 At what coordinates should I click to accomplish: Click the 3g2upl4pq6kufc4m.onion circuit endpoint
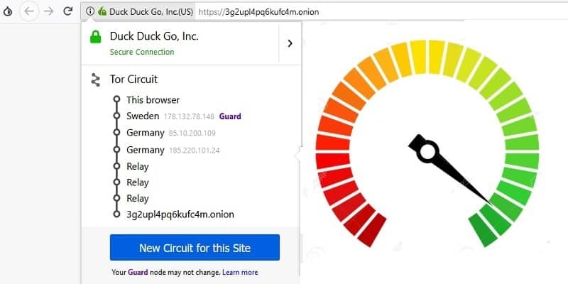tap(180, 214)
